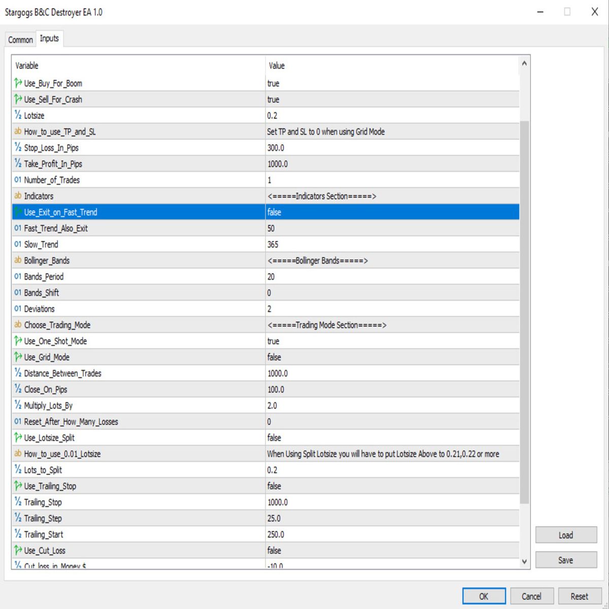609x609 pixels.
Task: Toggle the Use_One_Shot_Mode true value
Action: tap(273, 341)
